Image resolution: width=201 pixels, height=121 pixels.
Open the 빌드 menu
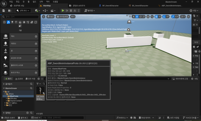pos(34,2)
